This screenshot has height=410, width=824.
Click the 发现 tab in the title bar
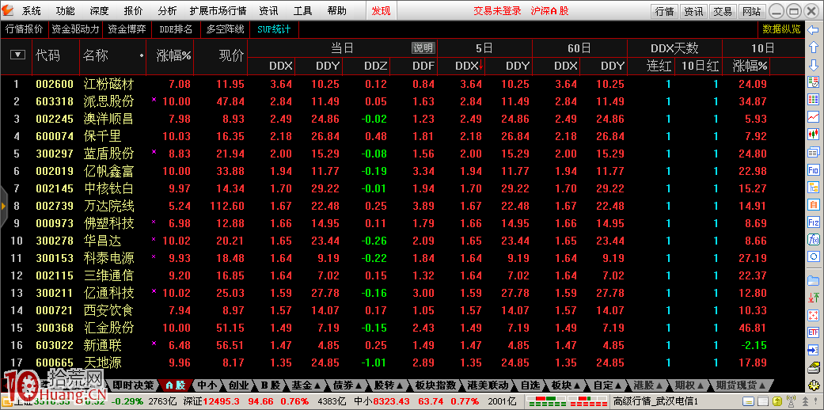coord(381,10)
